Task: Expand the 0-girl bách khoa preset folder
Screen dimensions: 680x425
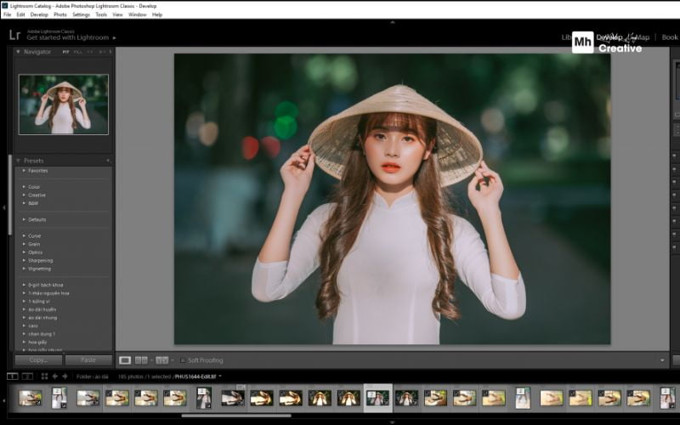Action: [x=24, y=285]
